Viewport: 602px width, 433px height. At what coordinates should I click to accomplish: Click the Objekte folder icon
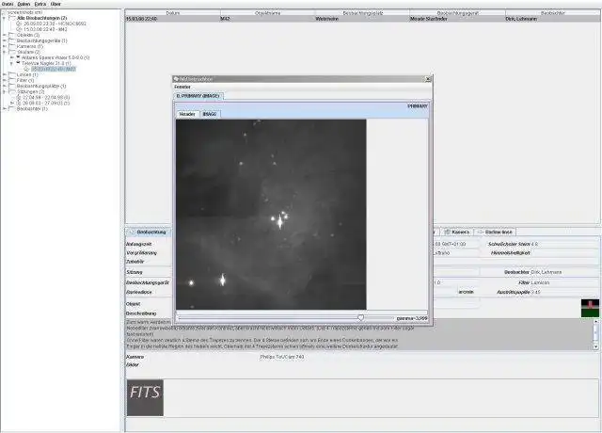pos(12,35)
